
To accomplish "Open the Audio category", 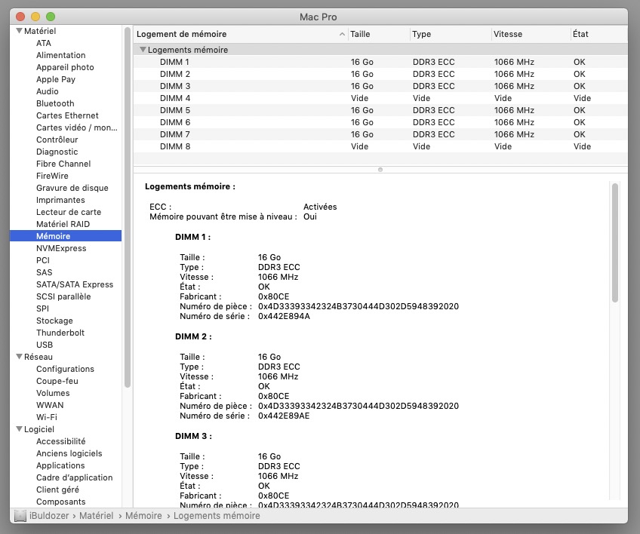I will [x=48, y=91].
